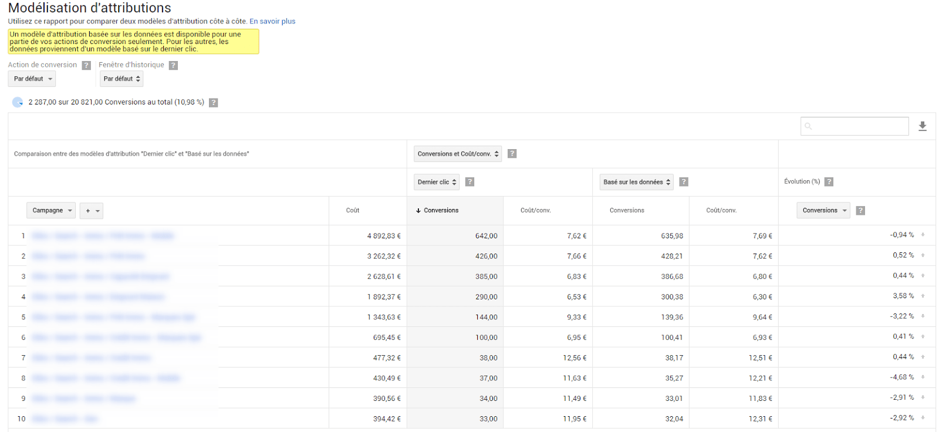Open Action de conversion Par défaut dropdown
Screen dimensions: 939x432
tap(32, 79)
